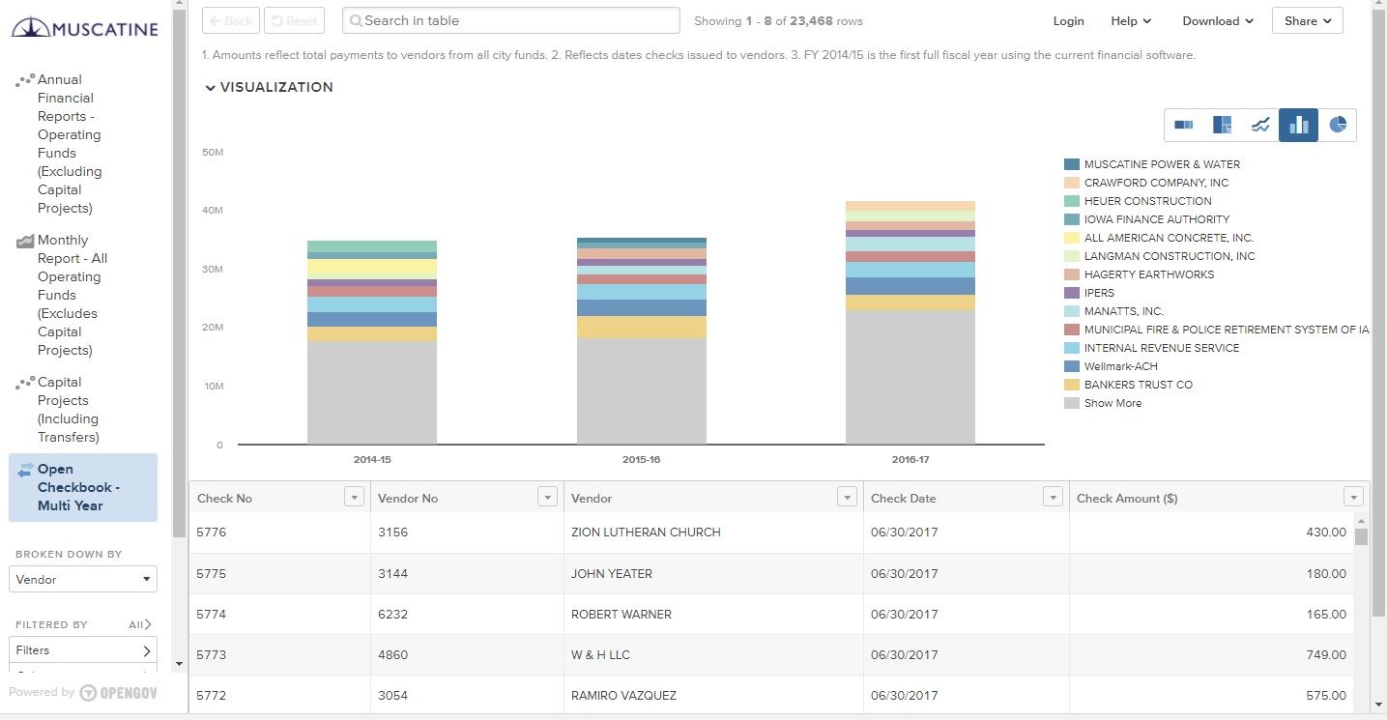Image resolution: width=1387 pixels, height=720 pixels.
Task: Open the Download menu
Action: coord(1216,20)
